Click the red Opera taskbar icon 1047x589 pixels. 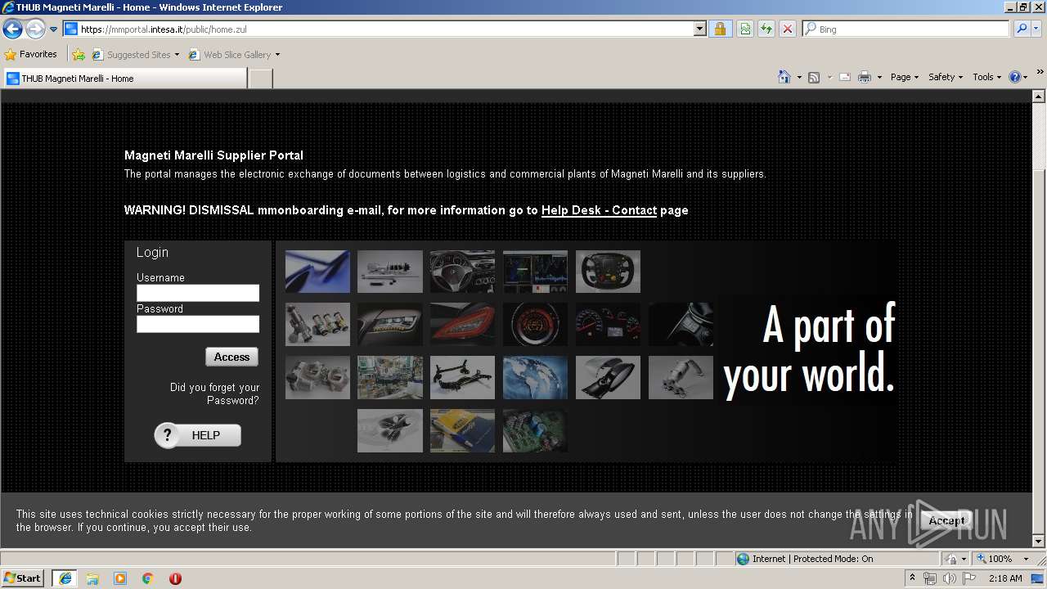[176, 578]
